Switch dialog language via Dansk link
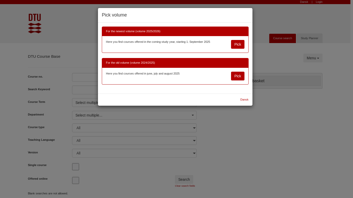 coord(244,100)
